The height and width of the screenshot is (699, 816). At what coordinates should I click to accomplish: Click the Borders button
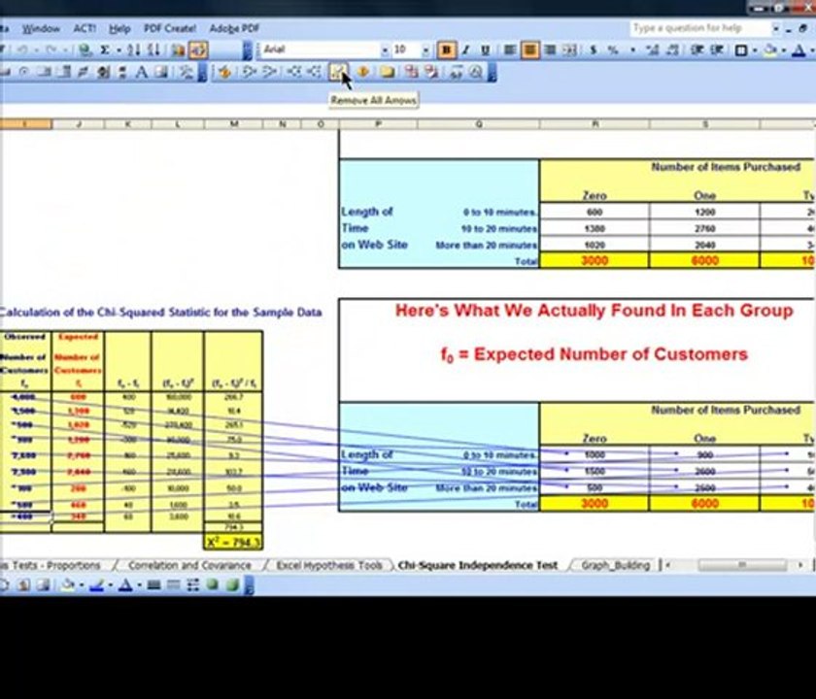[741, 50]
